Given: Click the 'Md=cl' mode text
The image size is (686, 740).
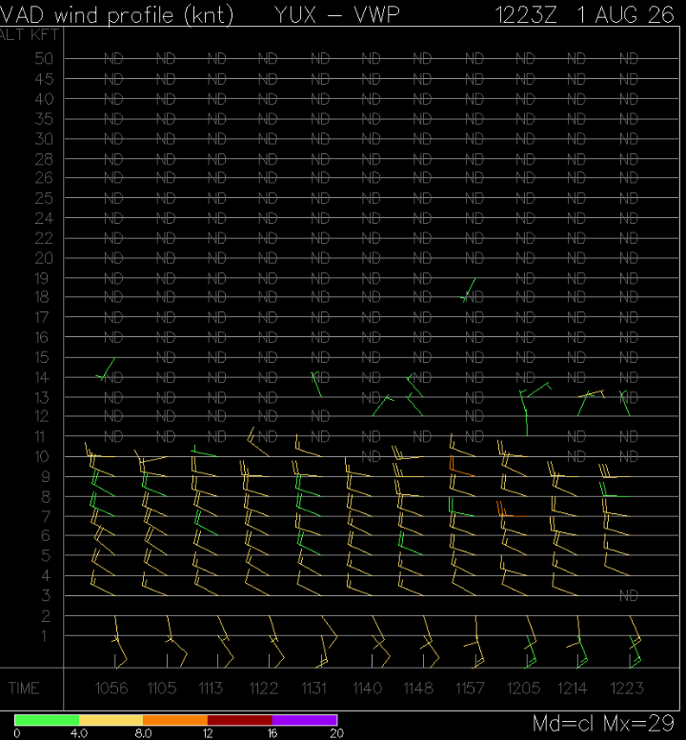Looking at the screenshot, I should [x=563, y=724].
